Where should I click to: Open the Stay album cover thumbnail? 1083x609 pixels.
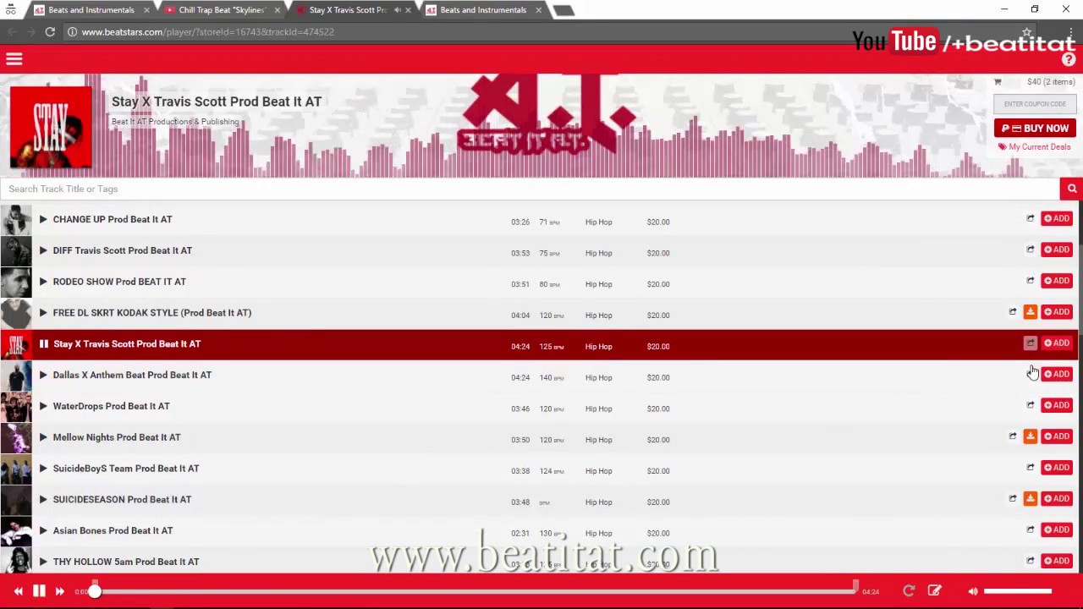[51, 127]
